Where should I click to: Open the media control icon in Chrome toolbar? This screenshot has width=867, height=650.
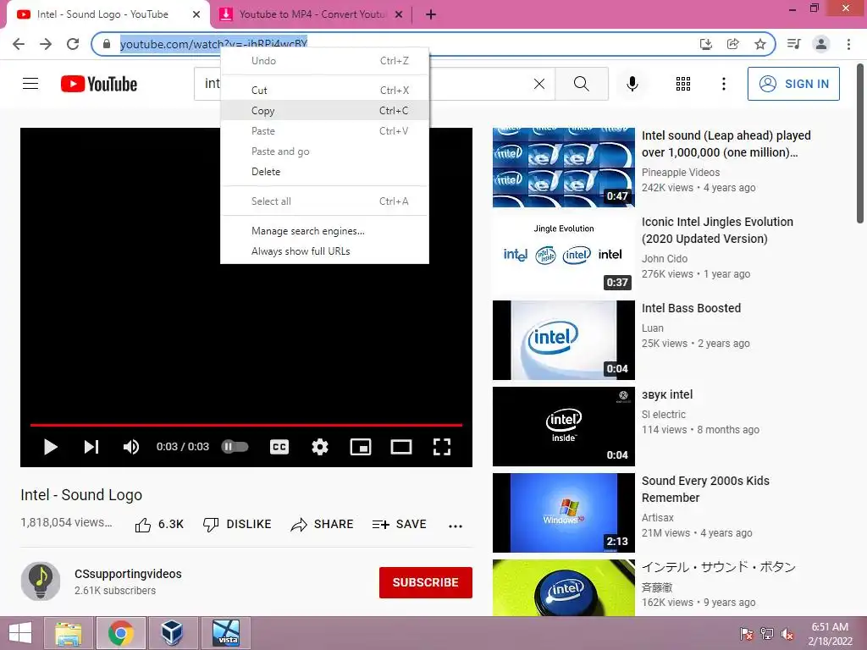click(793, 44)
